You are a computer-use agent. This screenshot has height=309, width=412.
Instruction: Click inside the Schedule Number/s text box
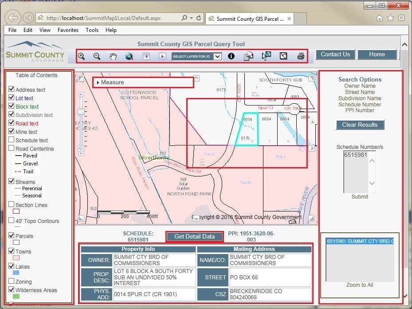(356, 172)
